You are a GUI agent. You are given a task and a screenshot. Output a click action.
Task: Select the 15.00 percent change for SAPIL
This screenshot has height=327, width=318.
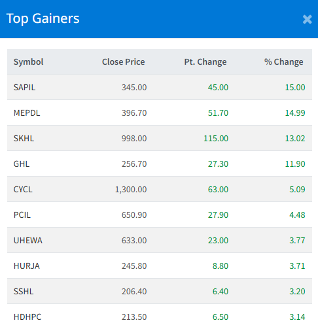coord(295,88)
